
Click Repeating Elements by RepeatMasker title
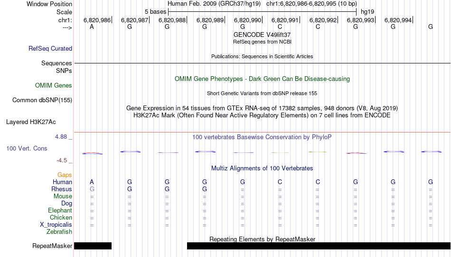click(x=263, y=239)
